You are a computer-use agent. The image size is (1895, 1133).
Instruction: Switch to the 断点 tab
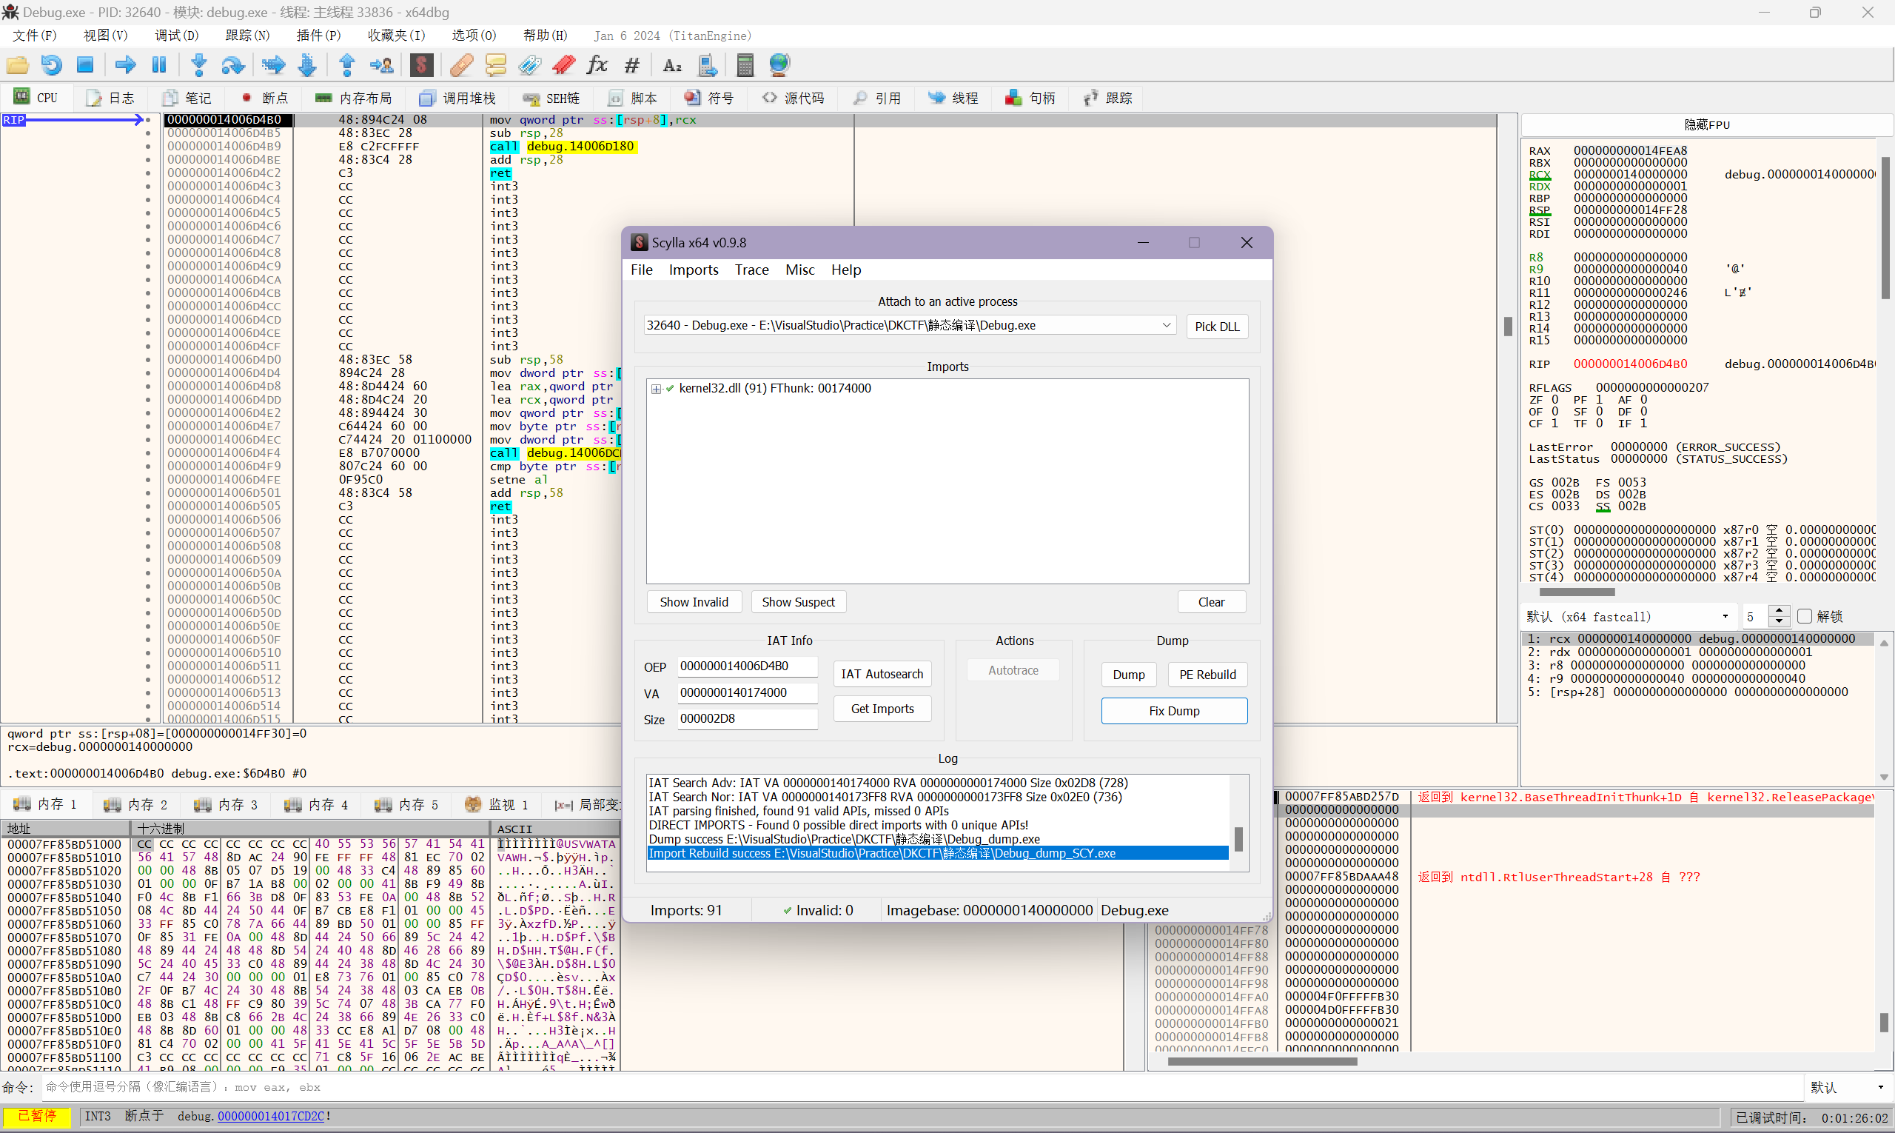point(264,98)
